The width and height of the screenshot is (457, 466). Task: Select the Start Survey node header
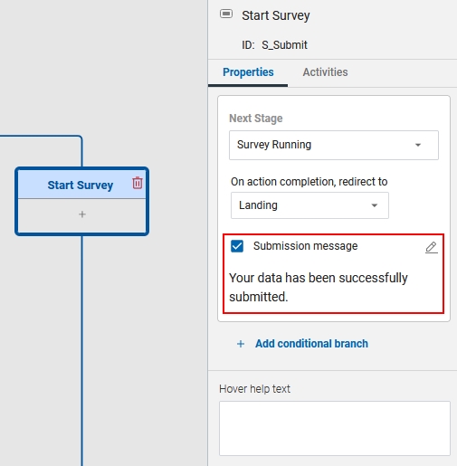(81, 185)
